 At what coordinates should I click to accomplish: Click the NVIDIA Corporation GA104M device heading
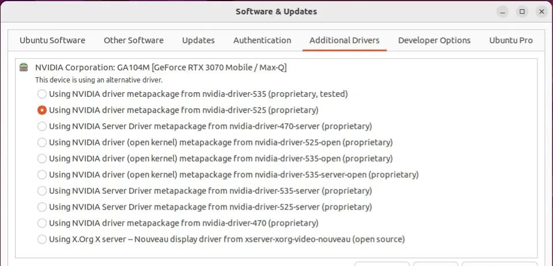(161, 68)
